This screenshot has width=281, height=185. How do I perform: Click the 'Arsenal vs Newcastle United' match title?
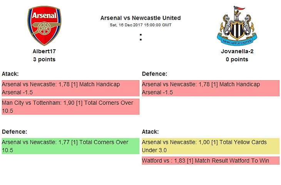pyautogui.click(x=140, y=18)
